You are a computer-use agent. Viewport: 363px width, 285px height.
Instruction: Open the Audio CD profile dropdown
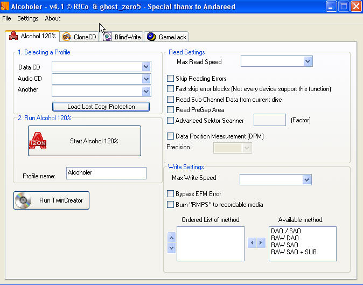tap(146, 79)
